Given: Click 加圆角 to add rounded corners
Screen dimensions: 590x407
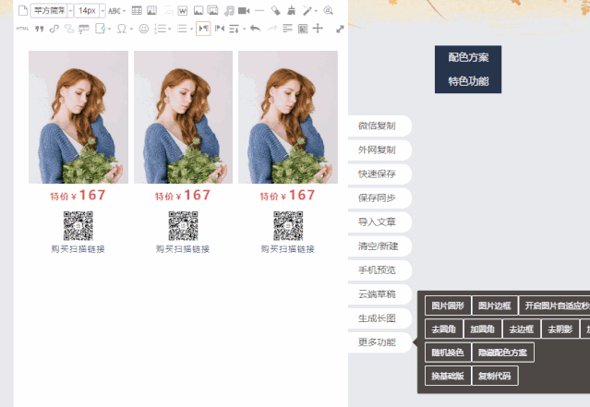Looking at the screenshot, I should click(482, 329).
